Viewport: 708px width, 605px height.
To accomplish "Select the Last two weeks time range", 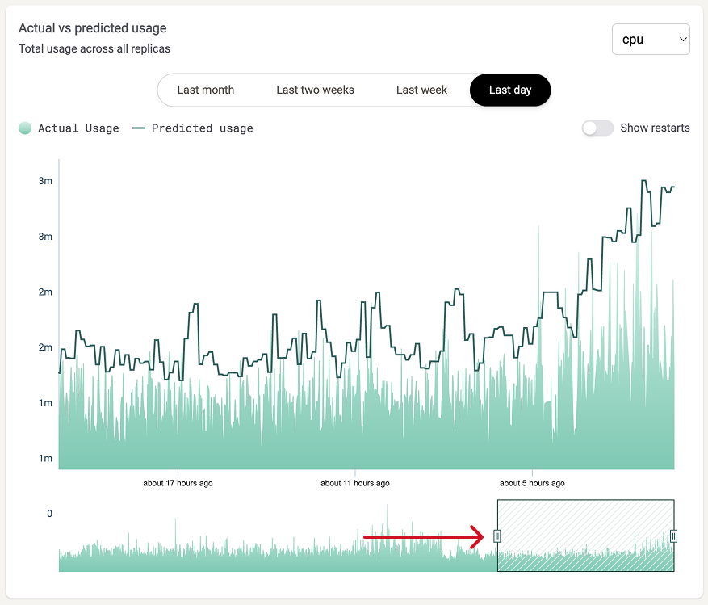I will coord(315,90).
